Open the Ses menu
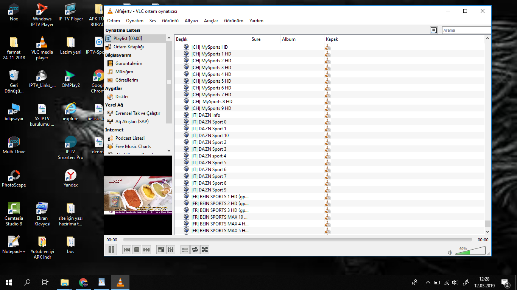Viewport: 517px width, 290px height. point(153,21)
